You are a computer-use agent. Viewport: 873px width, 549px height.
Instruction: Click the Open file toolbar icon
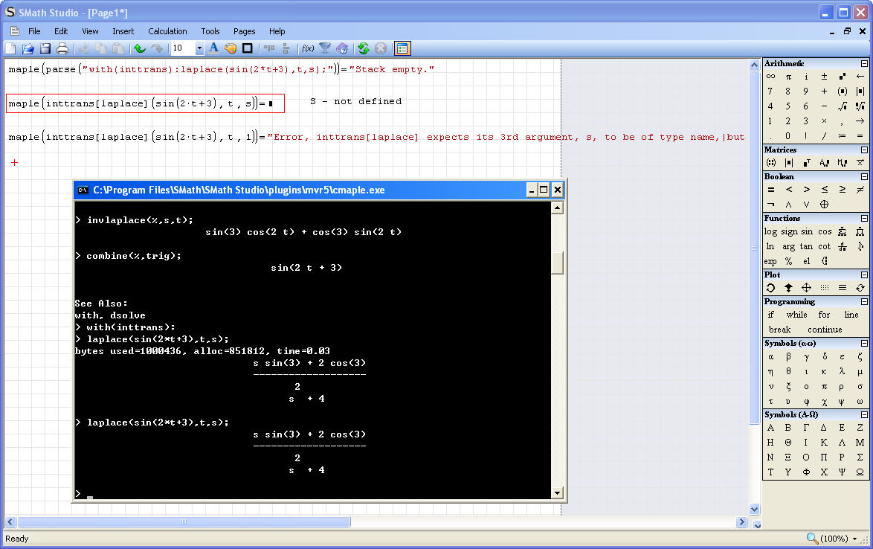click(28, 48)
